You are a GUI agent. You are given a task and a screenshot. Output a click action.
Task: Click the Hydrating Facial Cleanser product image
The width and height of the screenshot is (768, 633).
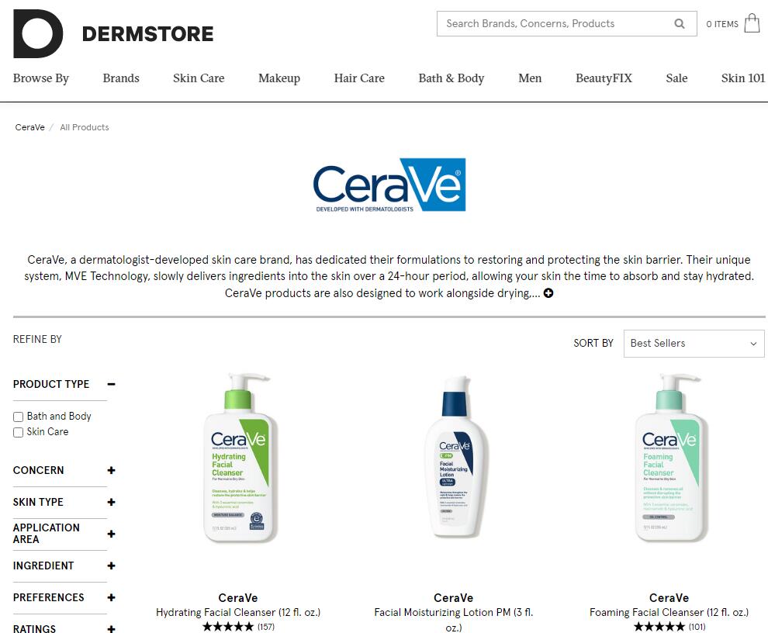pos(238,459)
